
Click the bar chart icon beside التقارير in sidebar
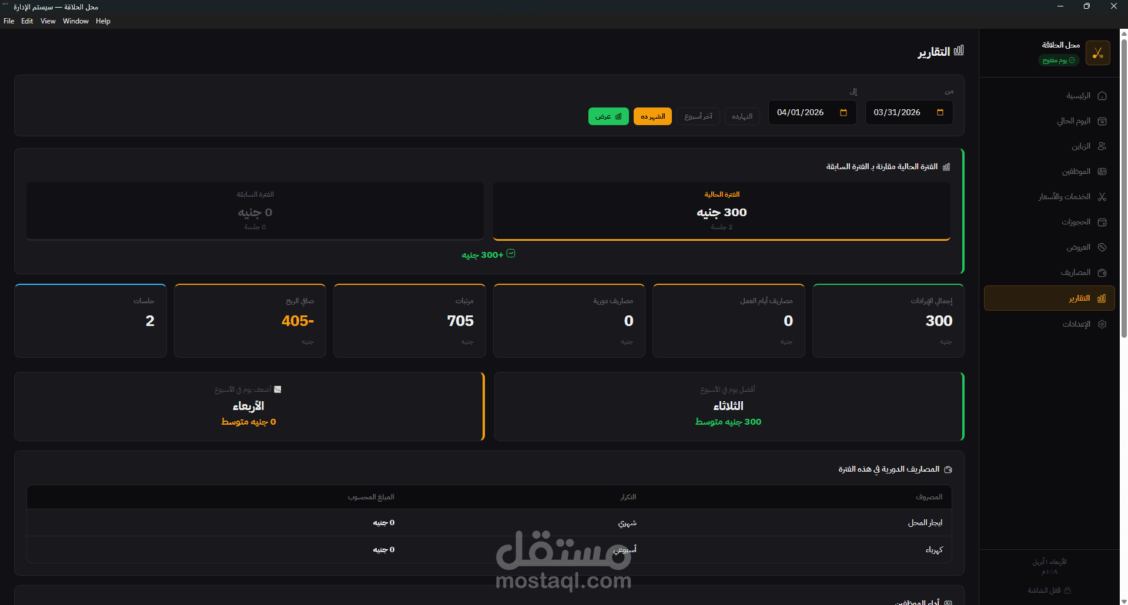1102,298
